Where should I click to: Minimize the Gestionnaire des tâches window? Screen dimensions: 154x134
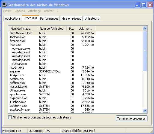coord(137,5)
